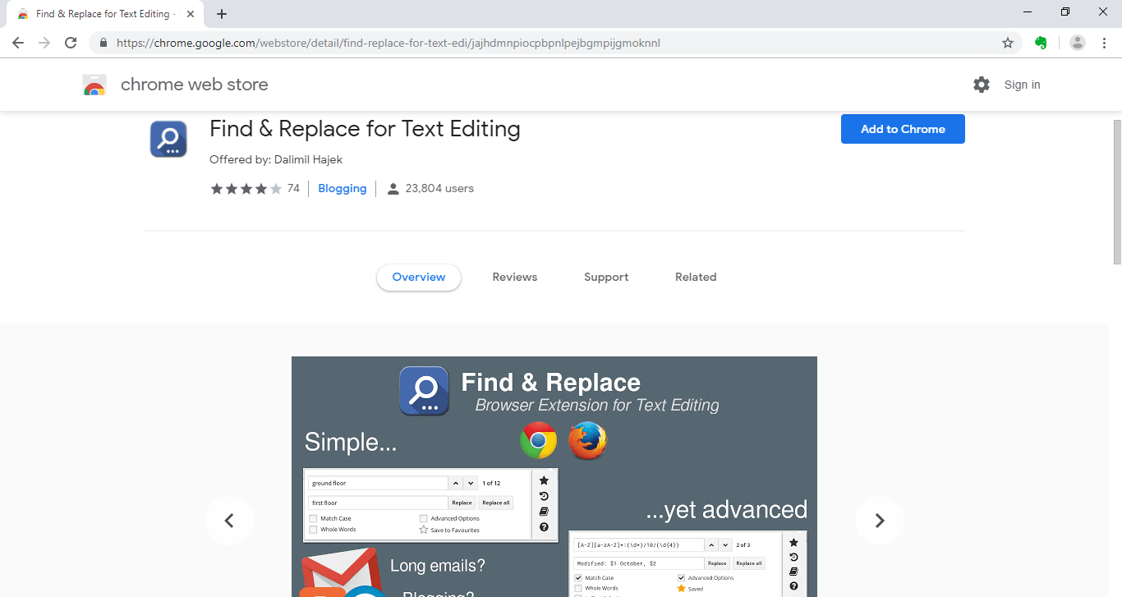1122x597 pixels.
Task: Click the favourites star in simple panel
Action: (x=544, y=480)
